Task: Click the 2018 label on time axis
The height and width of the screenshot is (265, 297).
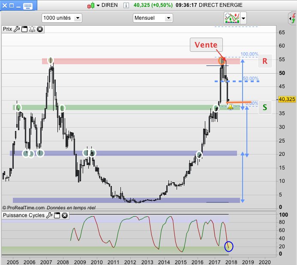Action: coord(231,262)
